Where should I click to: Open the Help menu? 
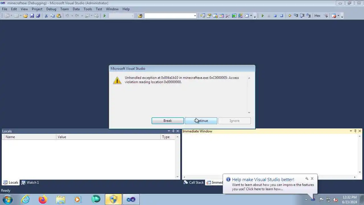coord(126,9)
